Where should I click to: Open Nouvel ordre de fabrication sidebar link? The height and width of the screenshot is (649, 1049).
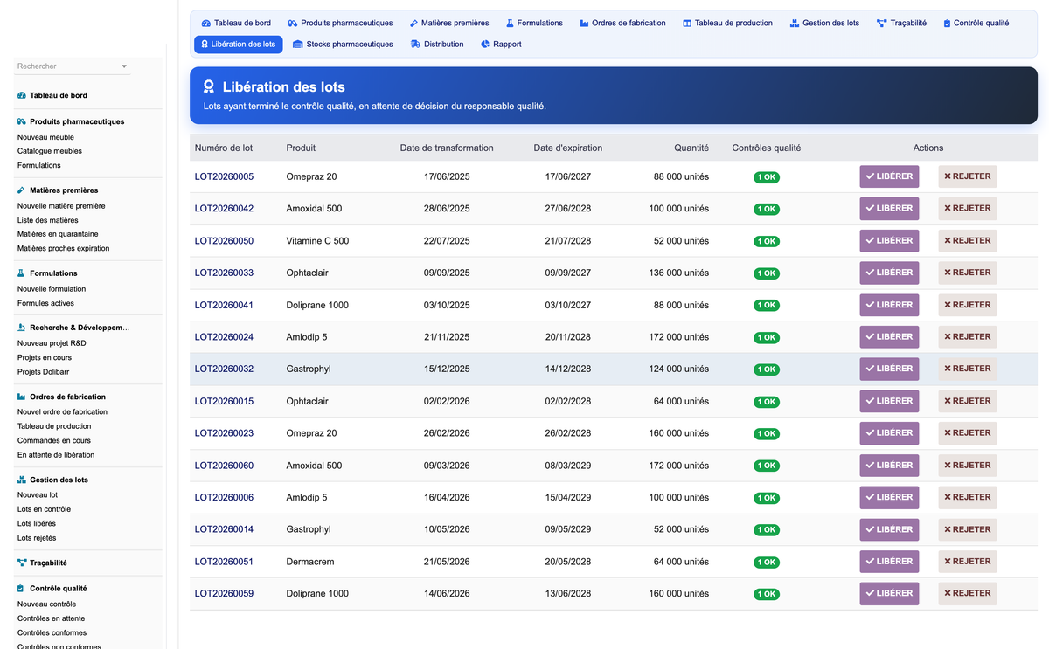(62, 411)
